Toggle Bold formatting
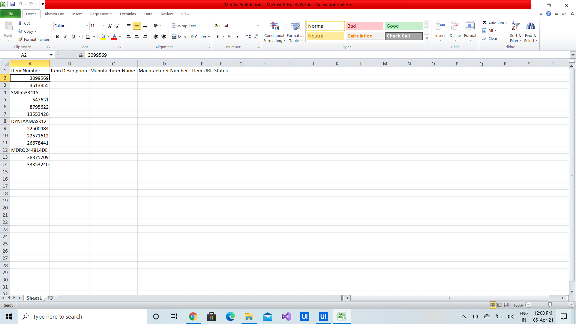The image size is (576, 324). 57,37
